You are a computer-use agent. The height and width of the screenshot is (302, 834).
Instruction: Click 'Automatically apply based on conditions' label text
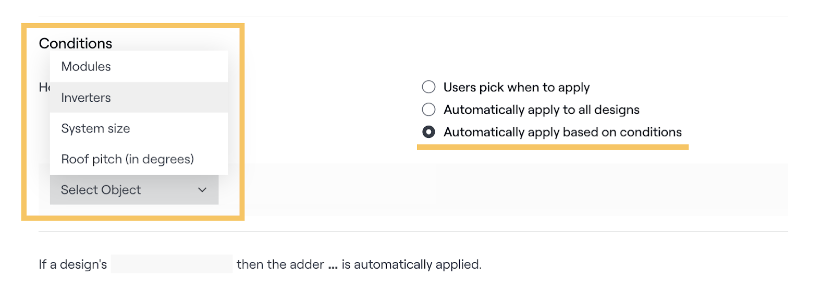point(562,132)
